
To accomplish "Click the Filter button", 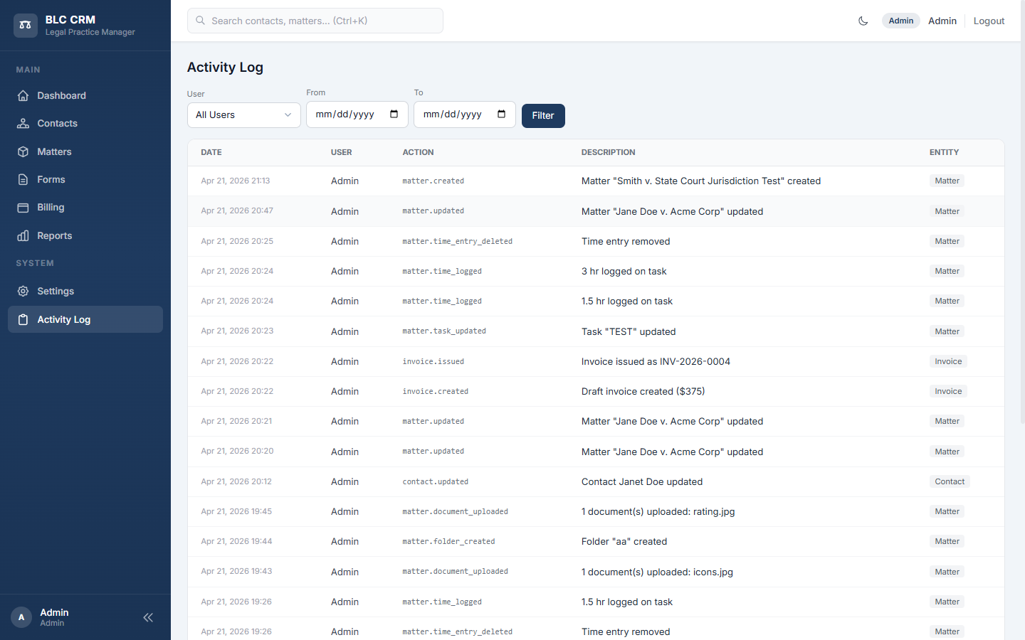I will (x=543, y=116).
